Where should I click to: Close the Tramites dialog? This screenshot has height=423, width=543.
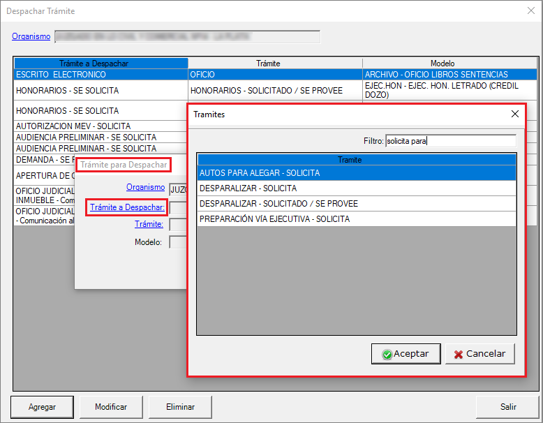[x=514, y=114]
